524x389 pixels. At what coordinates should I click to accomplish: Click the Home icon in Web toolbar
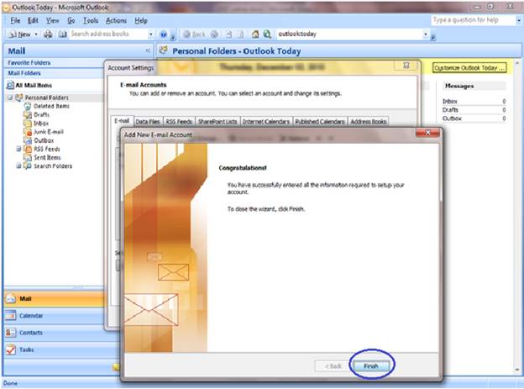[x=255, y=34]
